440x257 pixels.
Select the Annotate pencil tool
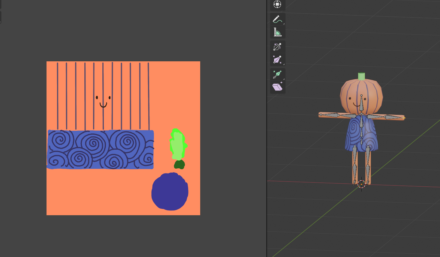[x=277, y=19]
